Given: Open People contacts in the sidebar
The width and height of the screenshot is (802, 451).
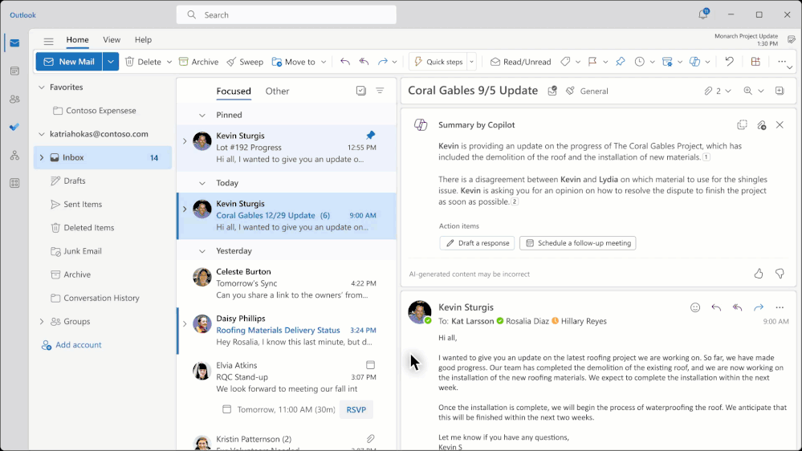Looking at the screenshot, I should pyautogui.click(x=14, y=100).
